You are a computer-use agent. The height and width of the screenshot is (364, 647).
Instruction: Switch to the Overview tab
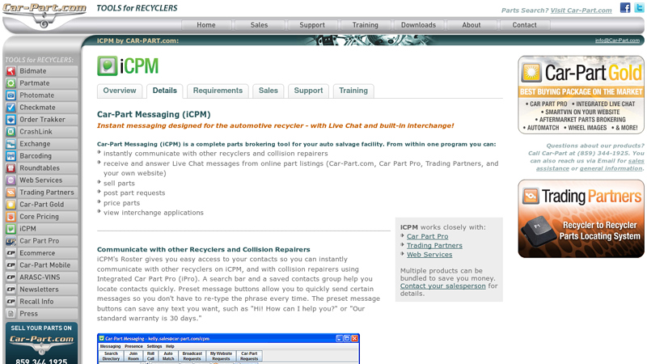120,91
